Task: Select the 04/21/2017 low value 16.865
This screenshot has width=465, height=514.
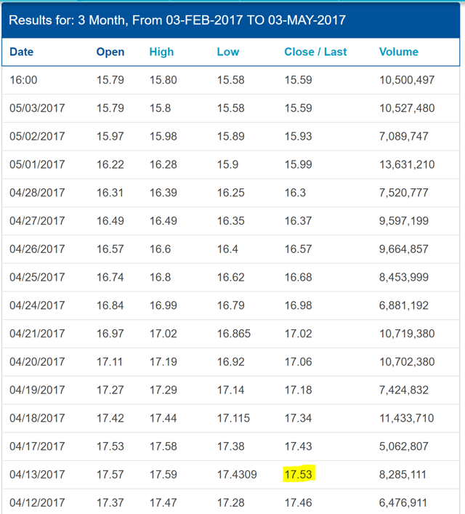Action: coord(234,334)
